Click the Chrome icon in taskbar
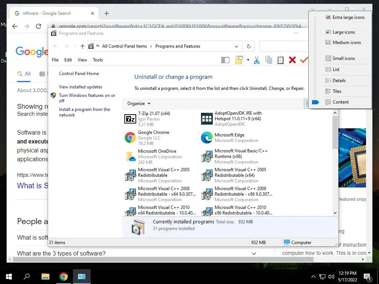379x284 pixels. [64, 277]
